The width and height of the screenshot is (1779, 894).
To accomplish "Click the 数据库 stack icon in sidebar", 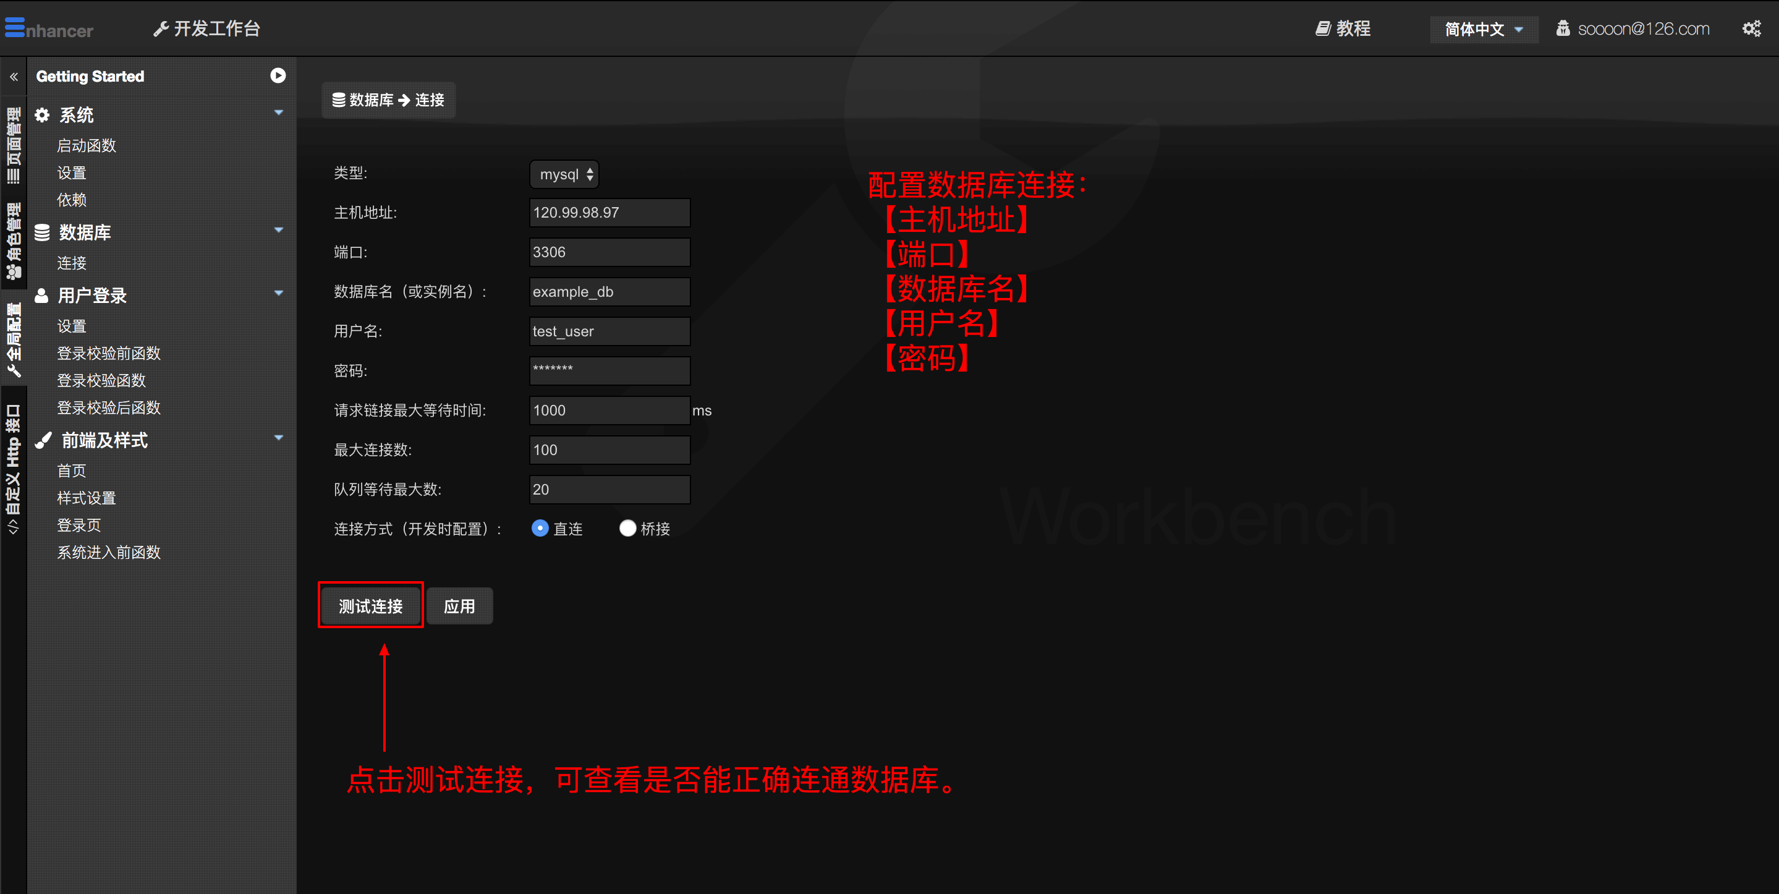I will 42,232.
